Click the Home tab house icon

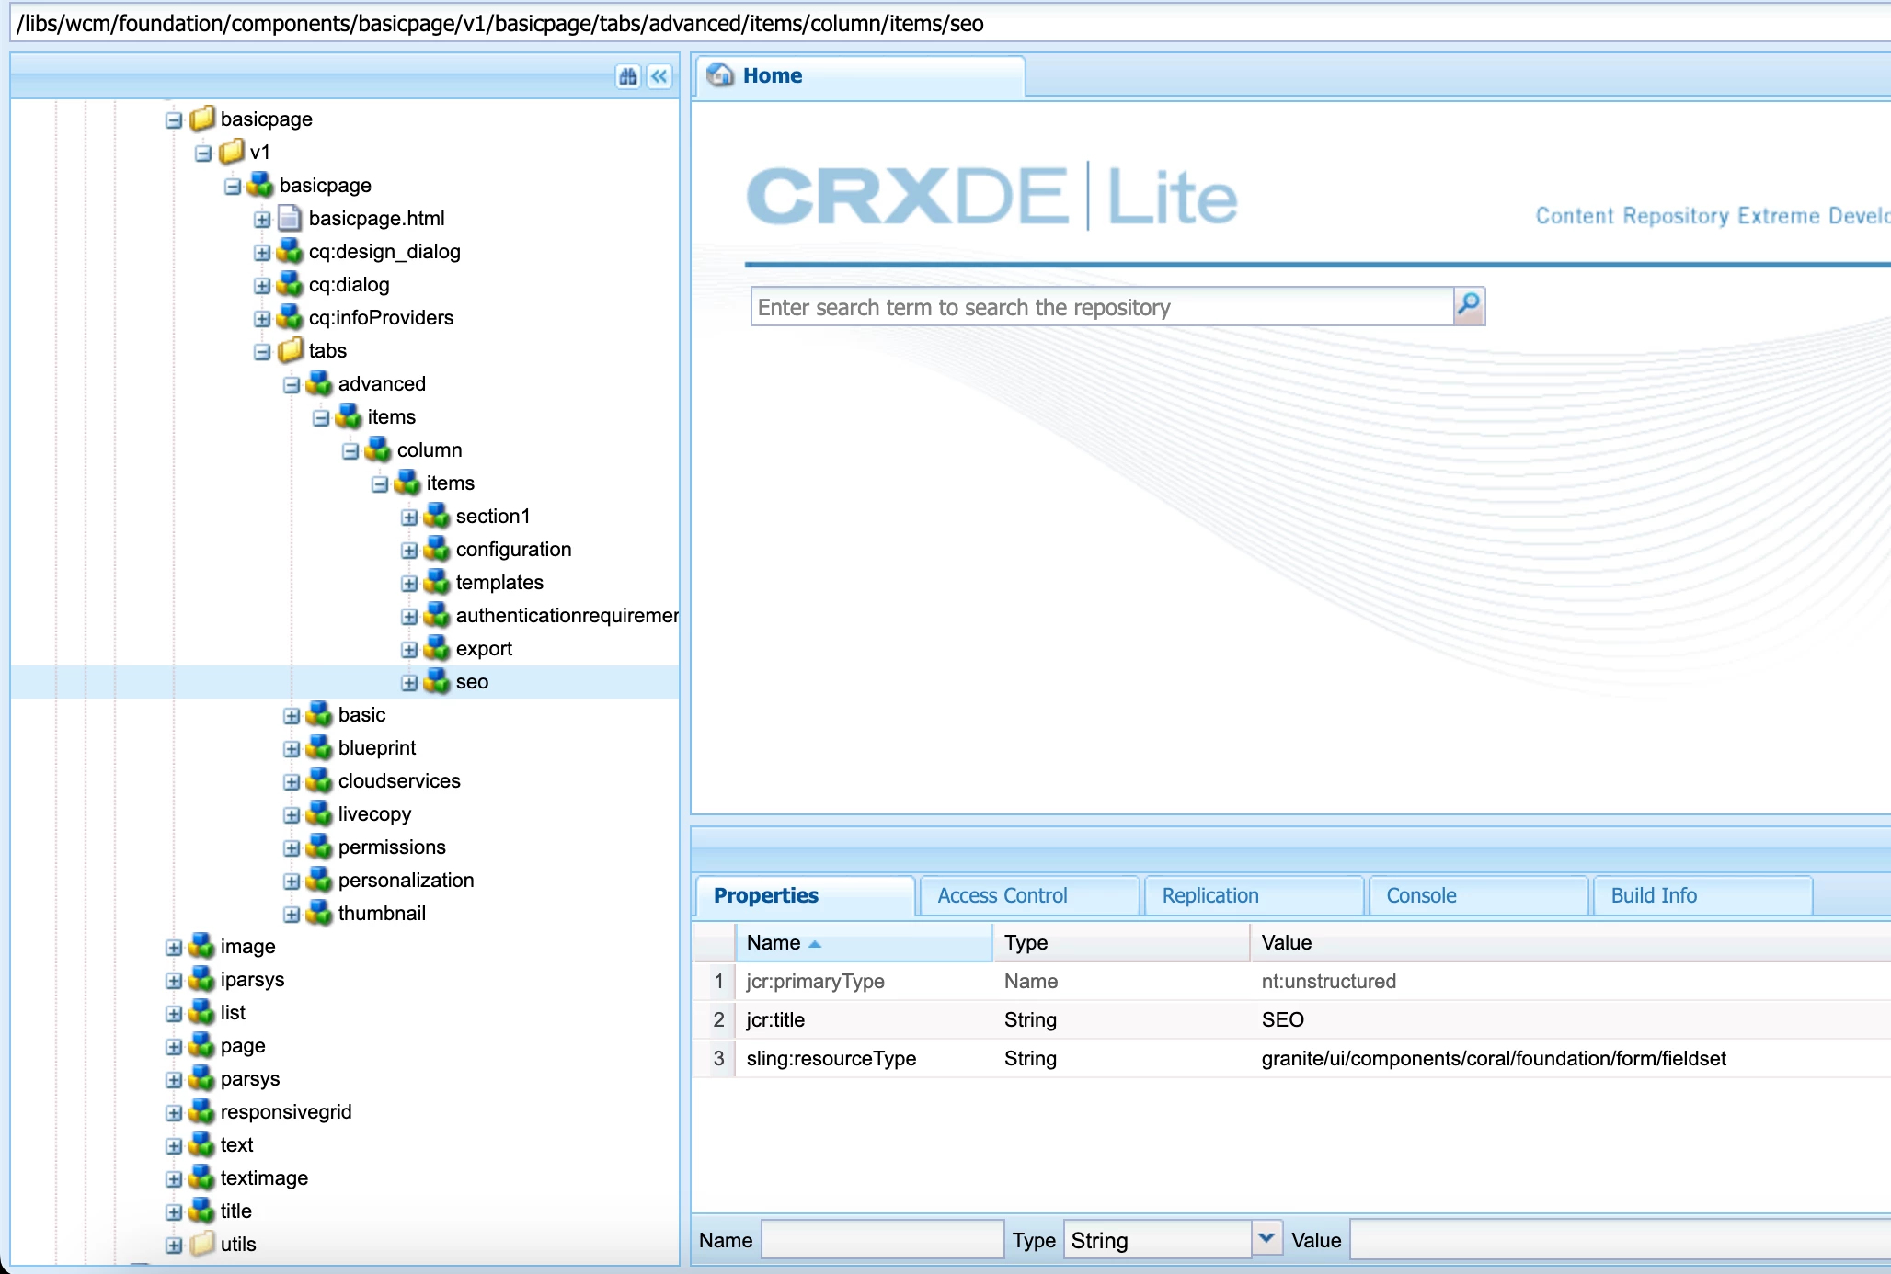721,75
